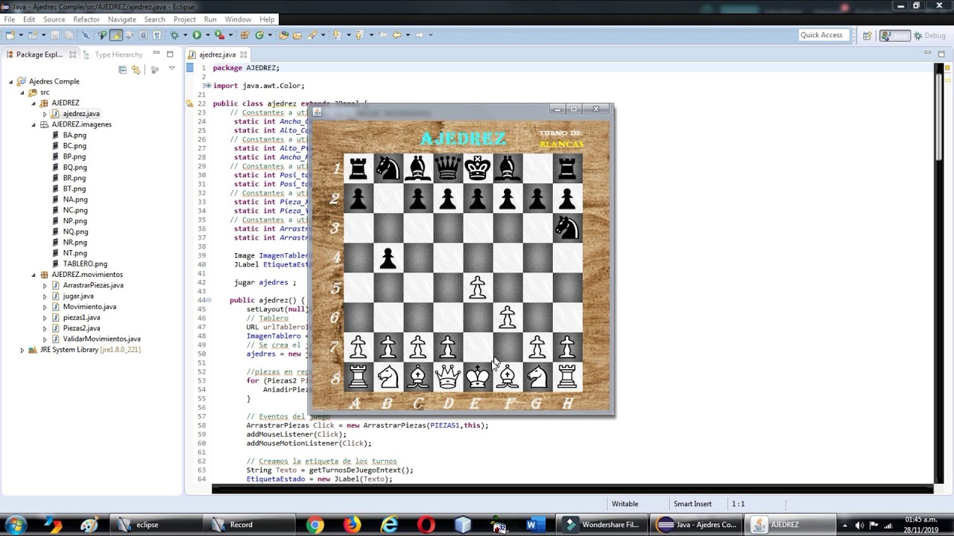This screenshot has width=954, height=536.
Task: Click the editor horizontal scrollbar
Action: [572, 489]
